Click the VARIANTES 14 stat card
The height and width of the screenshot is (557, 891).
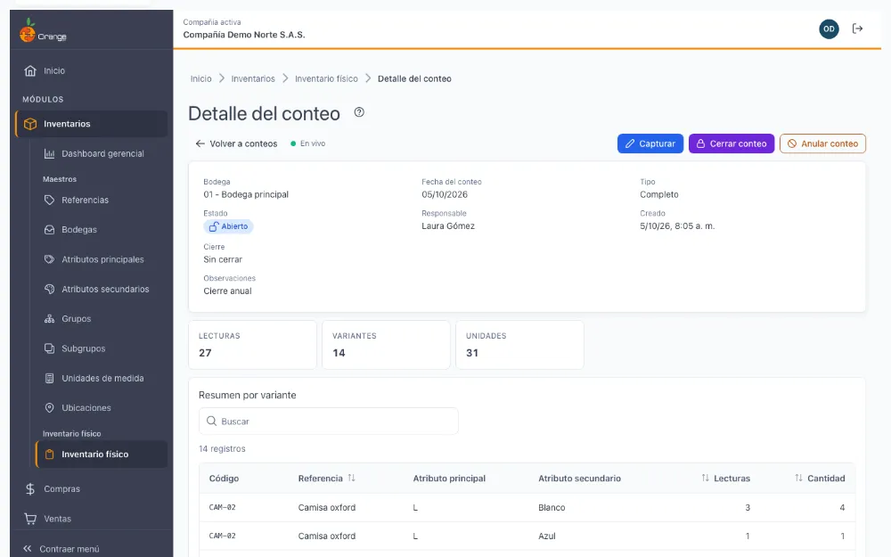[386, 344]
